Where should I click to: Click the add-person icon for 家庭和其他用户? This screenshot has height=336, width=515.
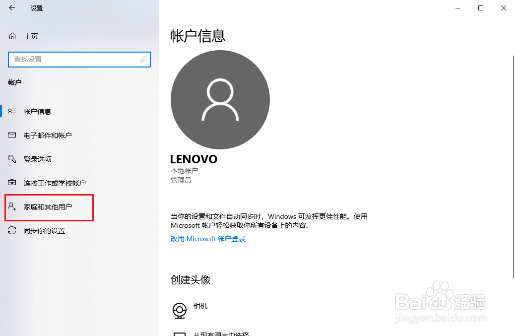click(12, 206)
